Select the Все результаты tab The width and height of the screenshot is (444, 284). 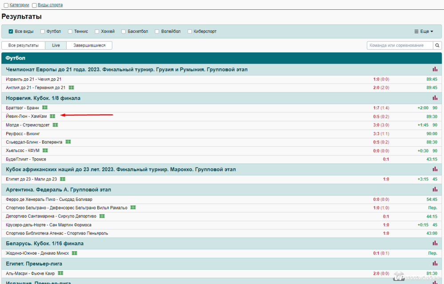24,45
